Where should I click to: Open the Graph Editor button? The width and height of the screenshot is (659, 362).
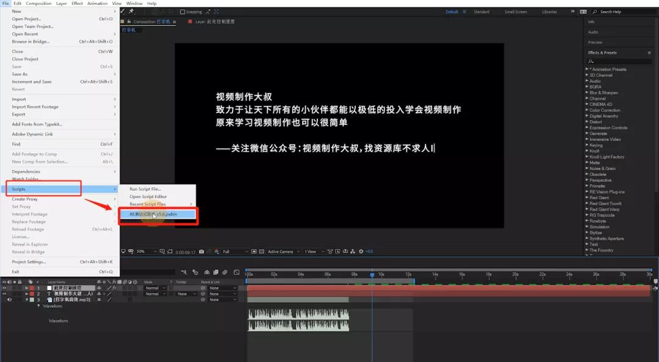[x=237, y=272]
